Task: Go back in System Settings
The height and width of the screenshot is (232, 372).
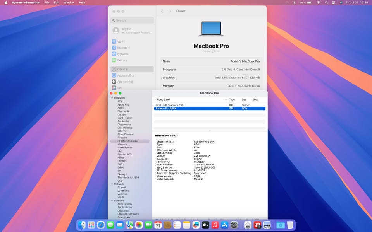Action: click(162, 11)
